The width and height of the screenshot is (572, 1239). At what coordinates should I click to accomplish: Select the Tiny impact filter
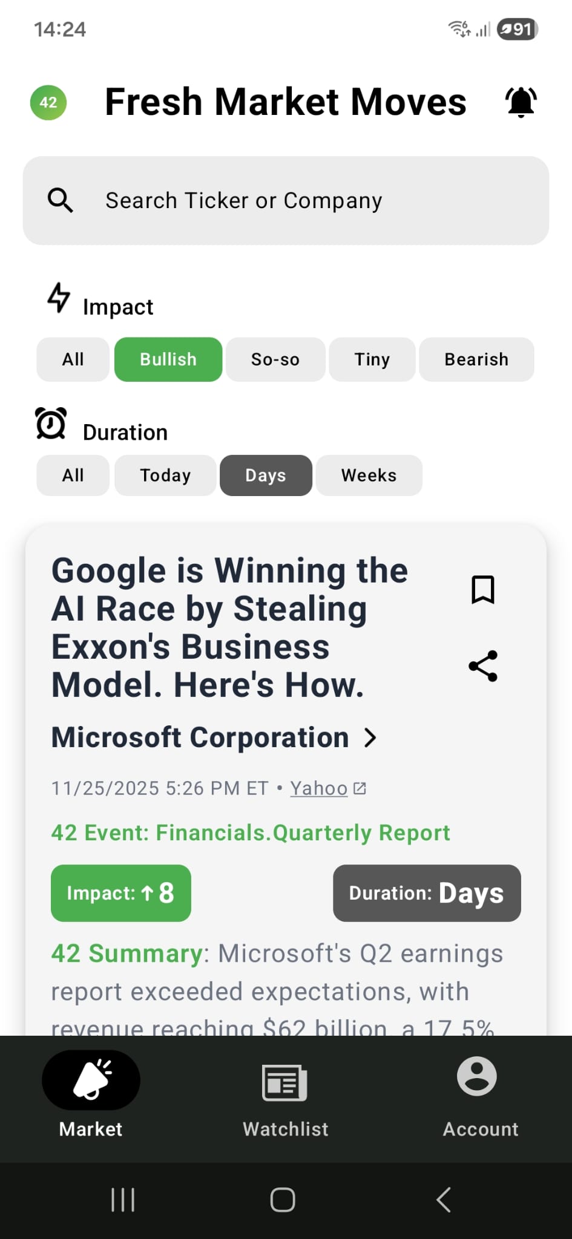(372, 359)
